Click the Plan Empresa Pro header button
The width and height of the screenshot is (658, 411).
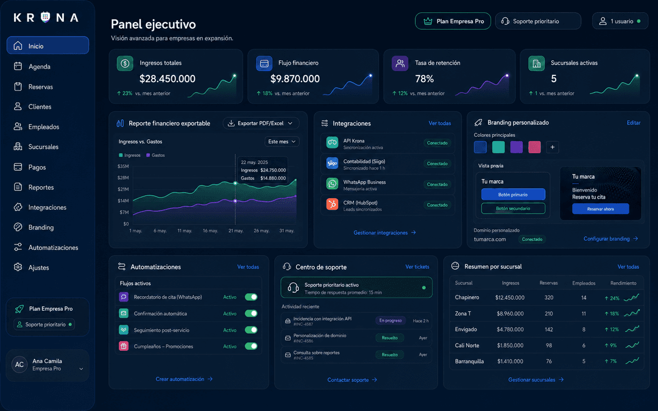point(453,21)
